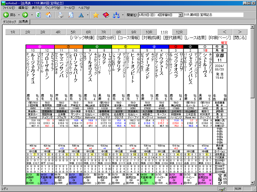Open favorites star icon
Screen dimensions: 257x192
click(96, 15)
